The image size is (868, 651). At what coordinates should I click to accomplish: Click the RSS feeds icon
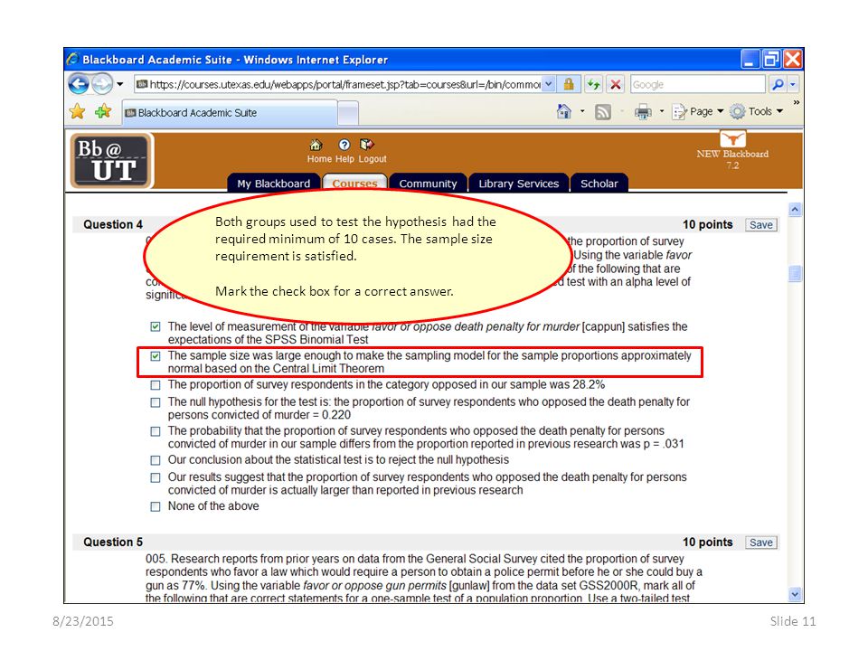[x=603, y=112]
